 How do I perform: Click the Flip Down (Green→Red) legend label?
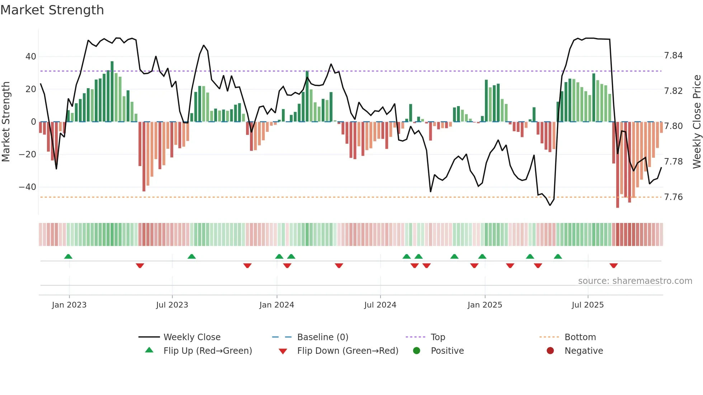pos(348,351)
